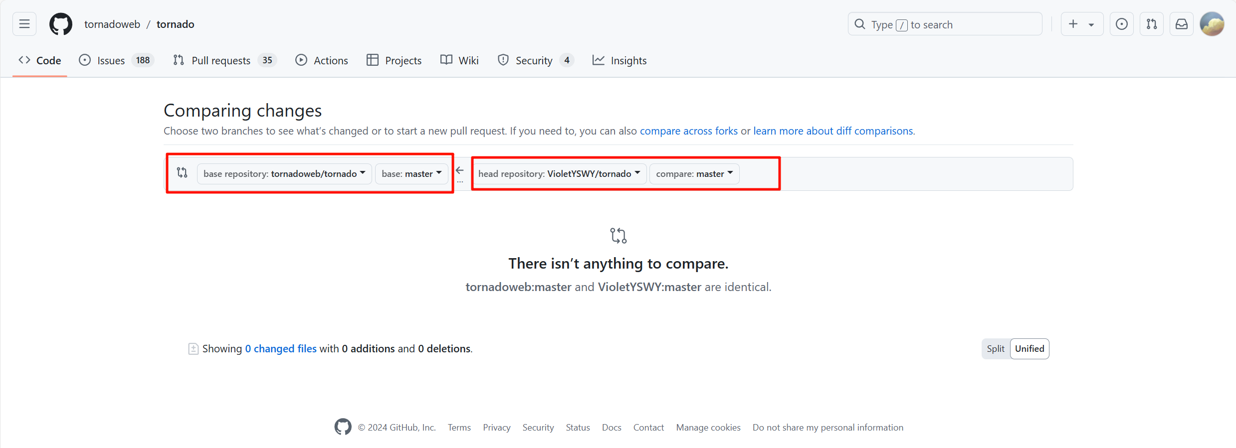Open the Status footer link
Screen dimensions: 1236x448
(578, 428)
